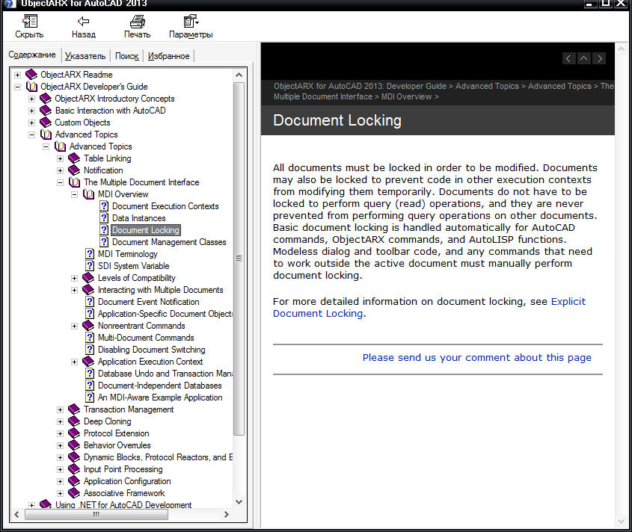Click the book icon beside Deep Cloning
Viewport: 632px width, 532px height.
pyautogui.click(x=74, y=421)
